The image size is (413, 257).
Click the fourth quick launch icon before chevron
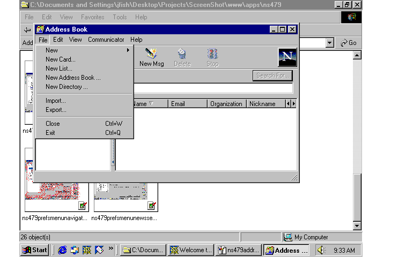tap(99, 250)
